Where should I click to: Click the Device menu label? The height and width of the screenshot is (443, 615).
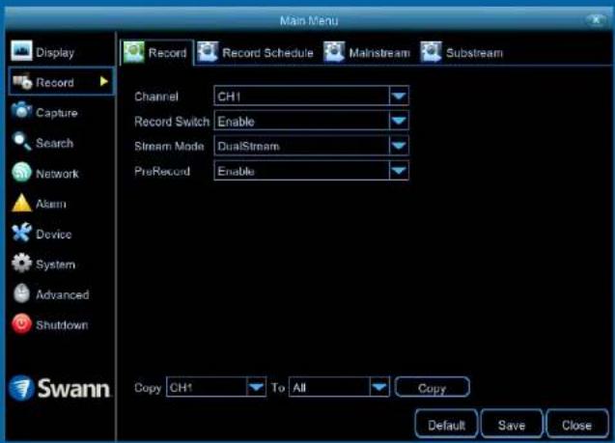tap(54, 235)
